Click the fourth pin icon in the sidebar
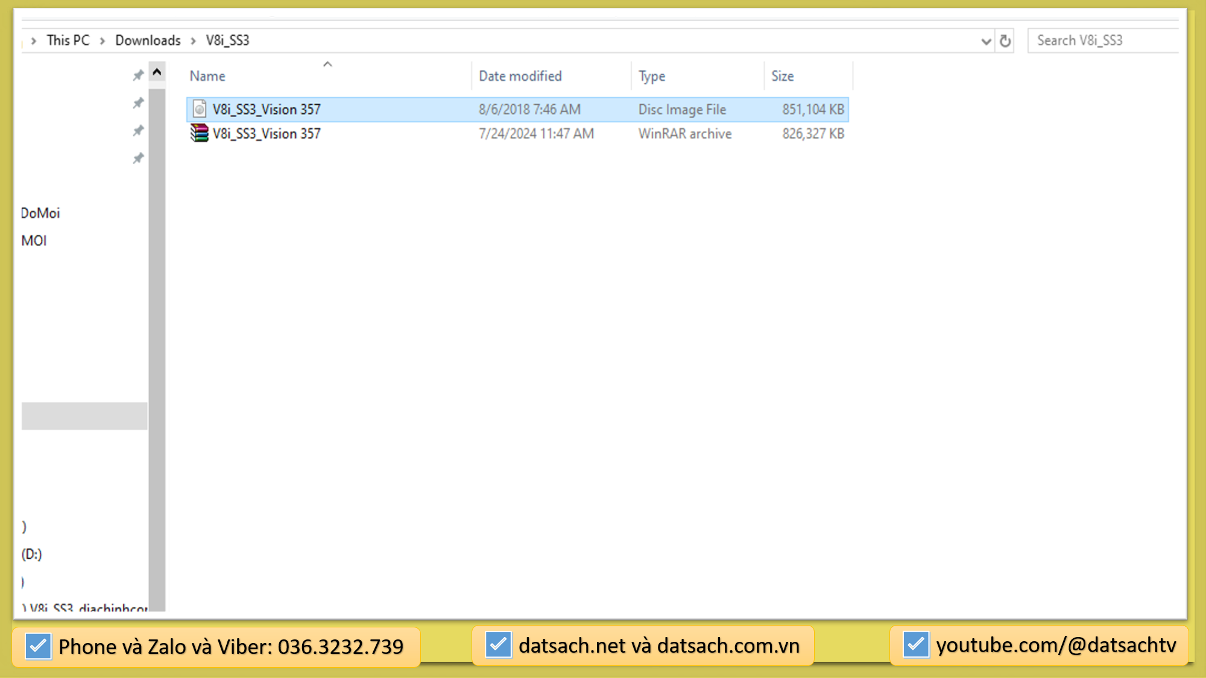Viewport: 1206px width, 678px height. 138,159
